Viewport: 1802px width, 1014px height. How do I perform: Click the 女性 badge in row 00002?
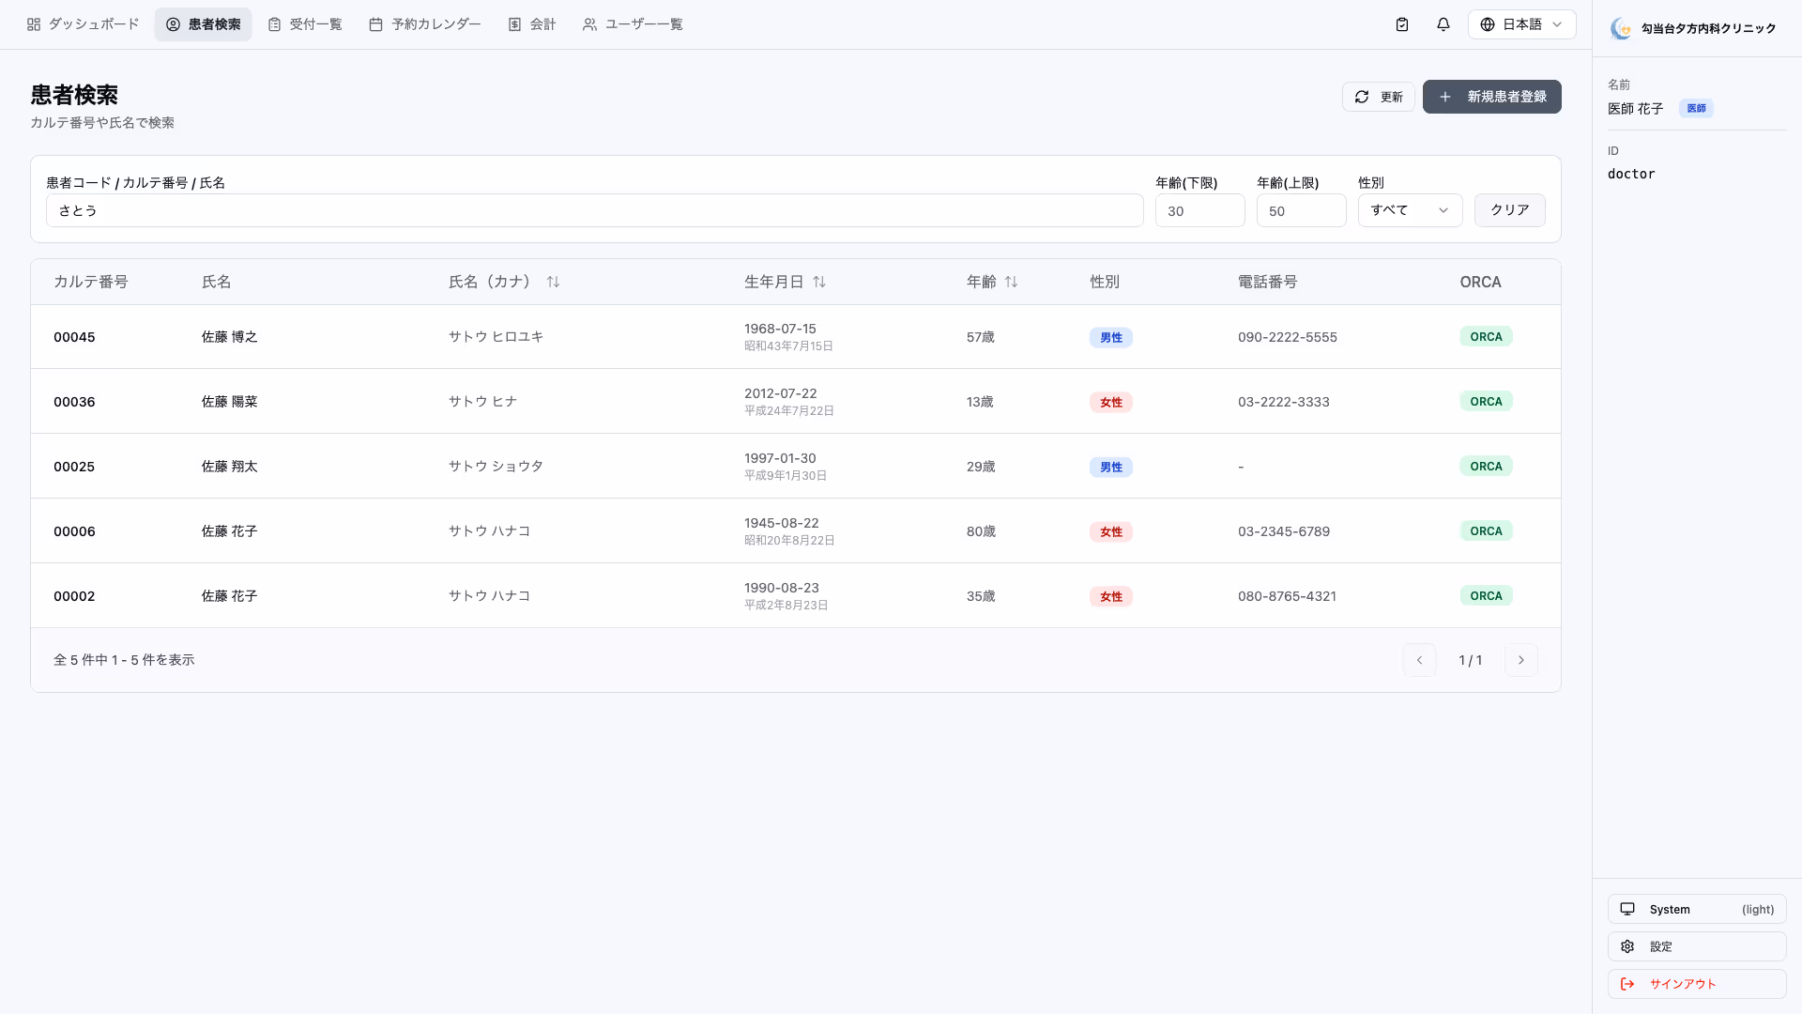pyautogui.click(x=1111, y=597)
